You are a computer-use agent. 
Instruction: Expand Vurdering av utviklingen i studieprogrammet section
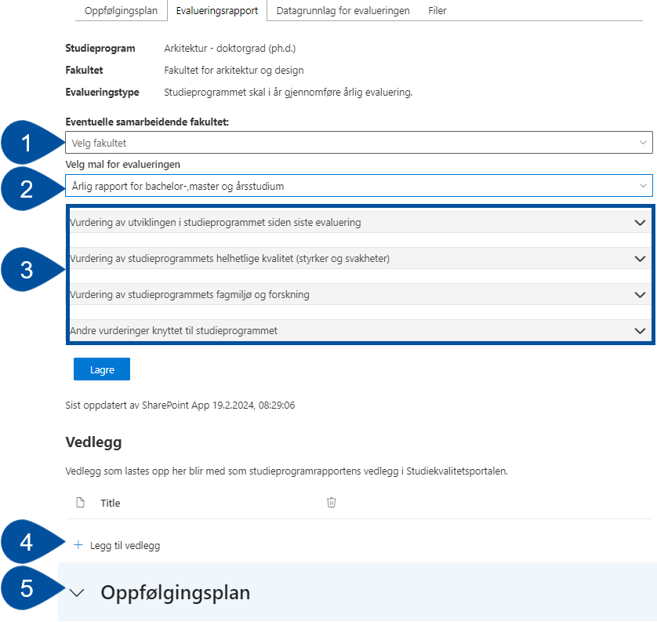(360, 222)
